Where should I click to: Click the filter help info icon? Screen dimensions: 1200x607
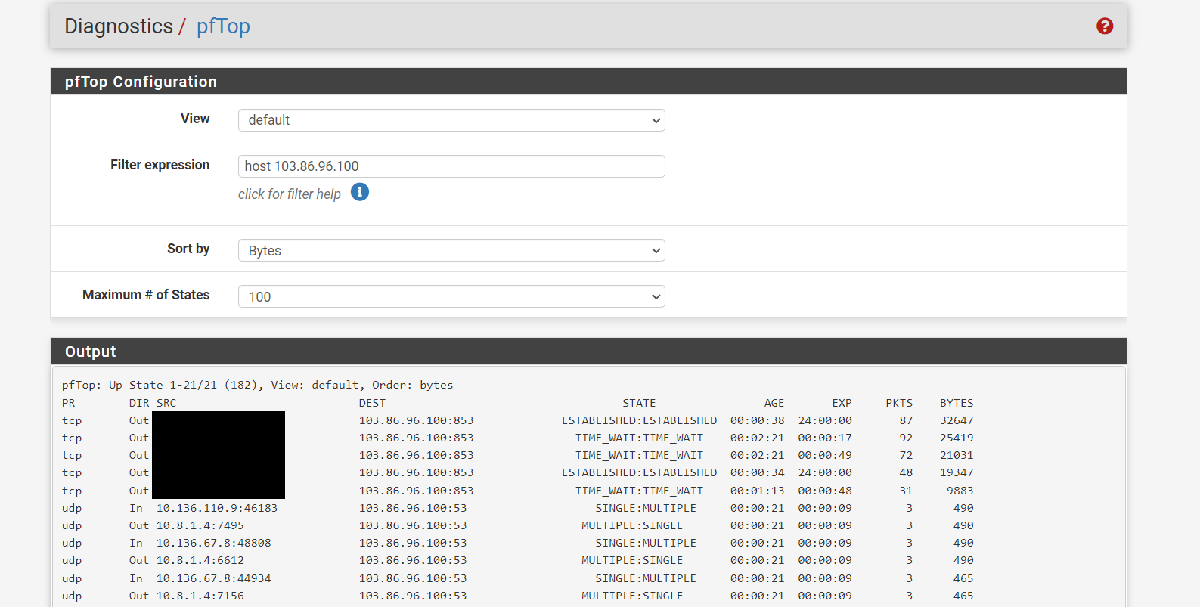pyautogui.click(x=360, y=192)
